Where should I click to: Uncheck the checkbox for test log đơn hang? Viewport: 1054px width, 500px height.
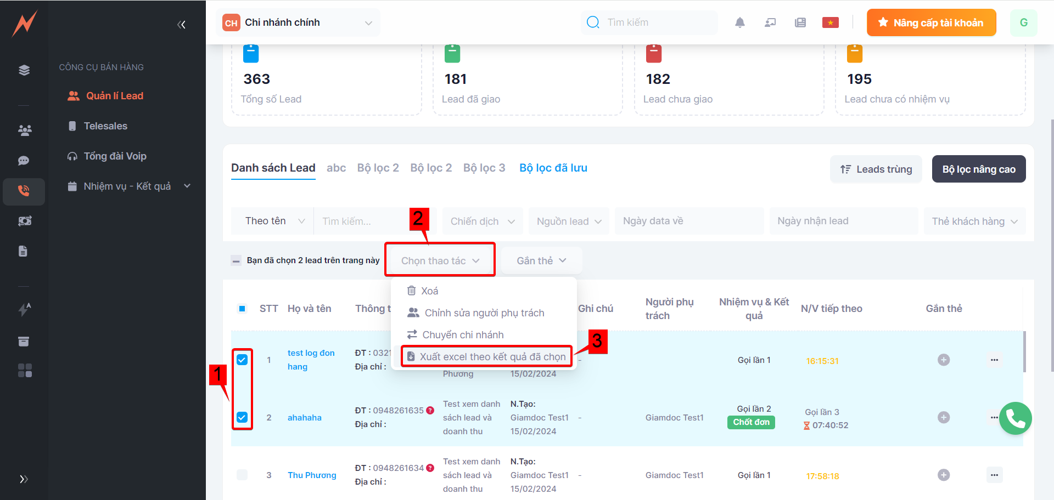point(242,360)
